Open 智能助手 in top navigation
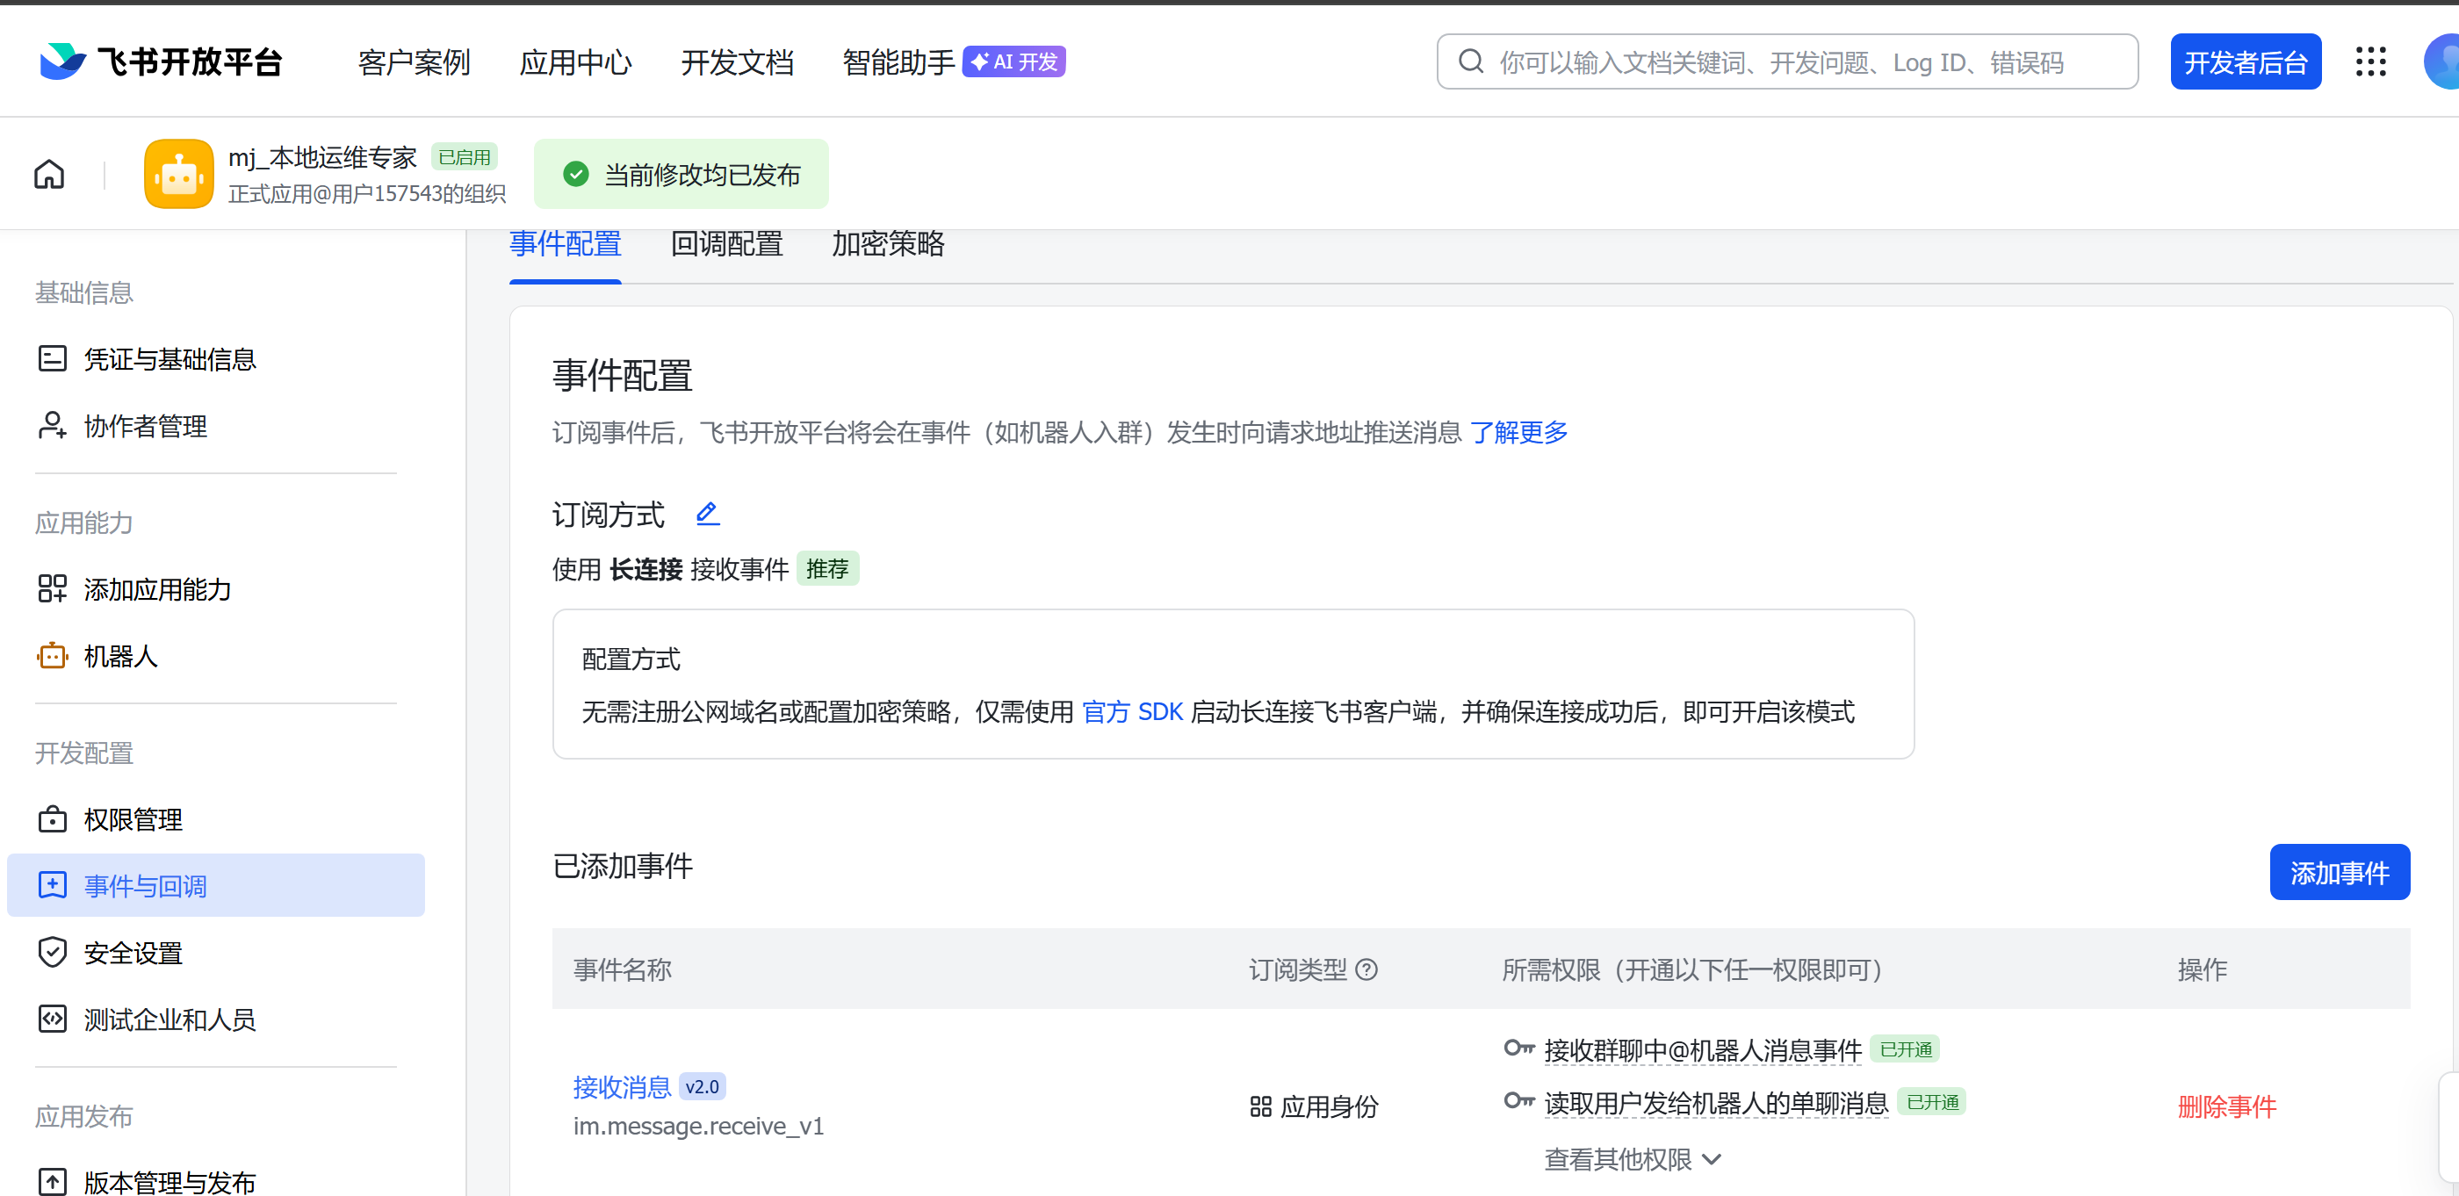The height and width of the screenshot is (1196, 2459). tap(898, 63)
